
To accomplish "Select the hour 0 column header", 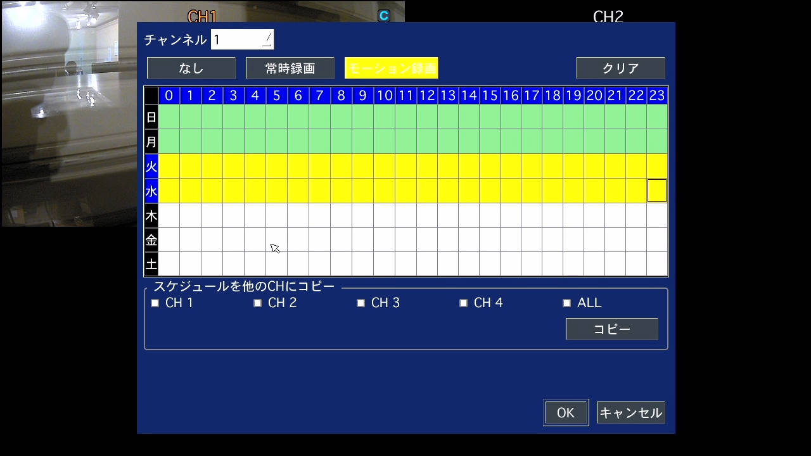I will tap(169, 96).
